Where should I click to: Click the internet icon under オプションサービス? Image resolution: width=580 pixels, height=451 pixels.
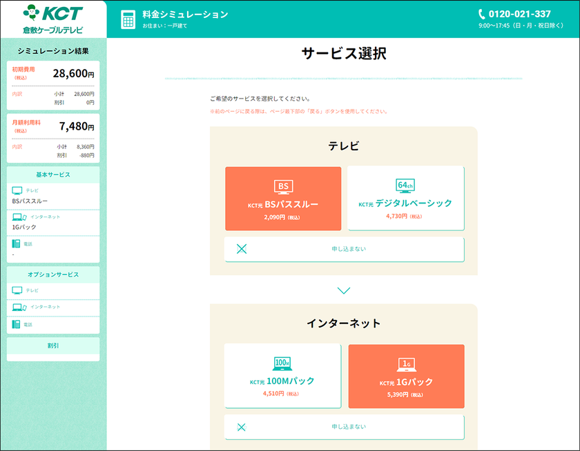(x=19, y=307)
